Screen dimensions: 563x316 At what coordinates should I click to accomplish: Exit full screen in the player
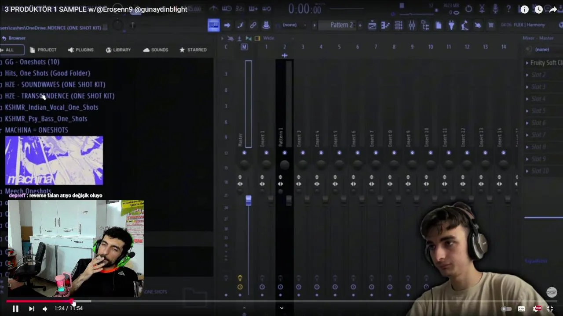[550, 309]
